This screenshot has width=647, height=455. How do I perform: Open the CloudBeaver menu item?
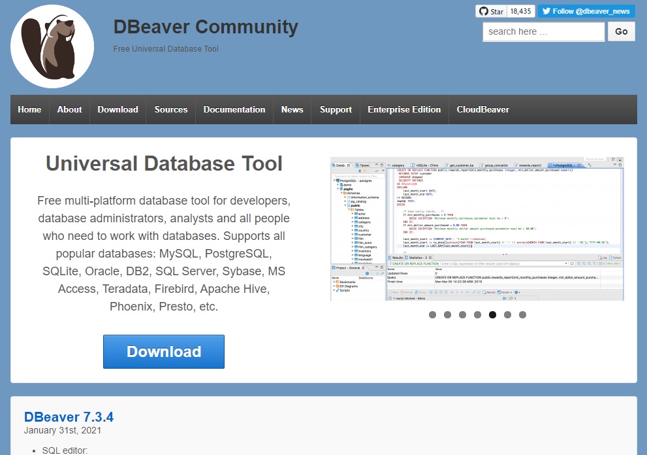(482, 110)
